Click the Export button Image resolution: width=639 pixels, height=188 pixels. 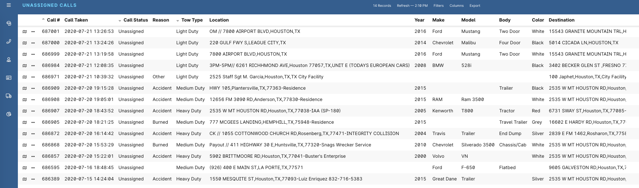[x=474, y=6]
